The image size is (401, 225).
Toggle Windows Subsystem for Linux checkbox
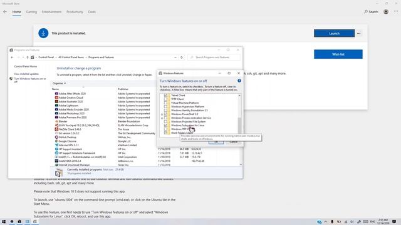[165, 125]
